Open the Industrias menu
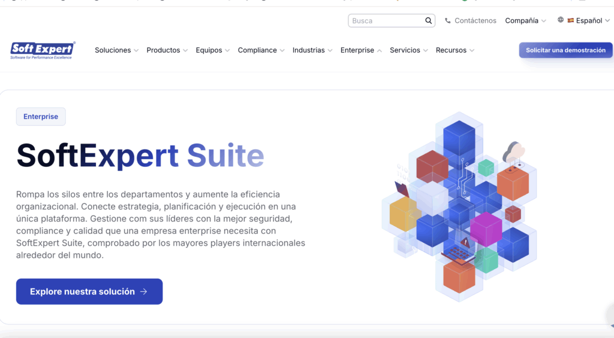The width and height of the screenshot is (614, 338). 312,50
